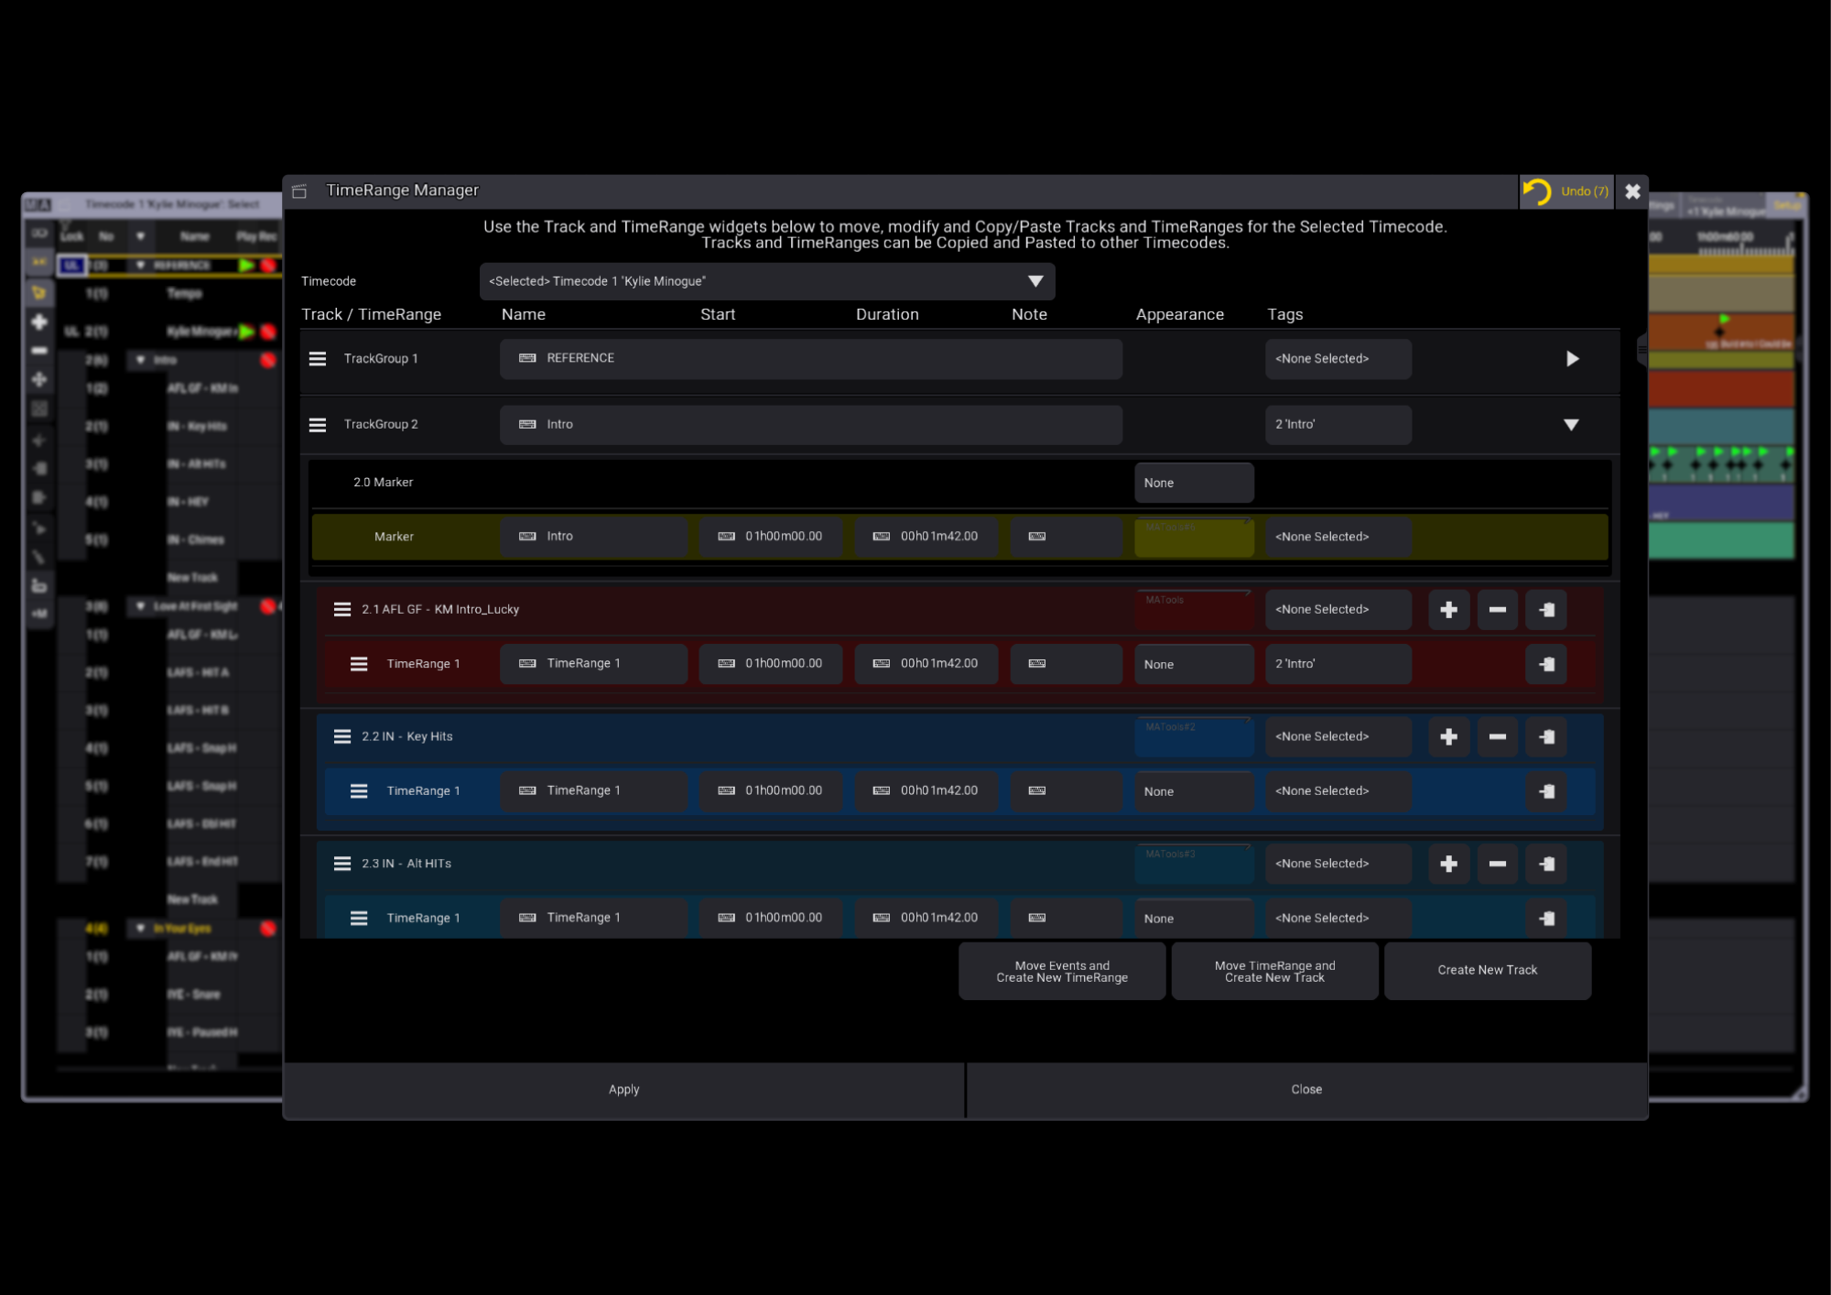This screenshot has width=1831, height=1295.
Task: Add a TimeRange to track 2.2 IN - Key Hits
Action: pyautogui.click(x=1448, y=737)
